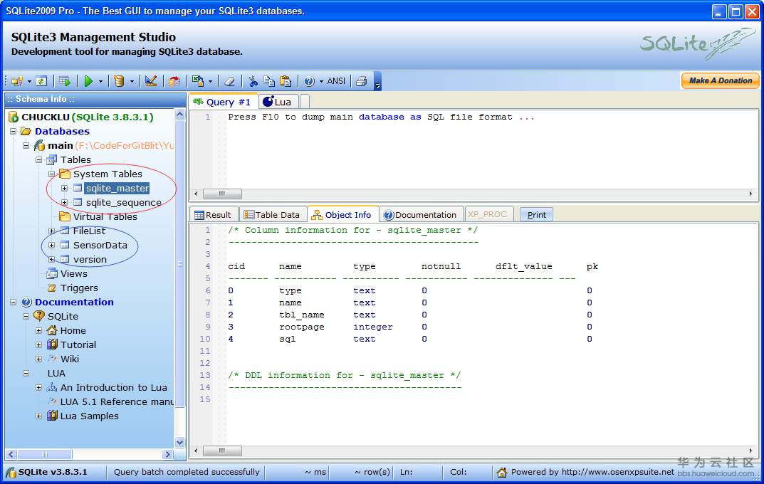This screenshot has height=484, width=764.
Task: Collapse the main database node
Action: (x=26, y=146)
